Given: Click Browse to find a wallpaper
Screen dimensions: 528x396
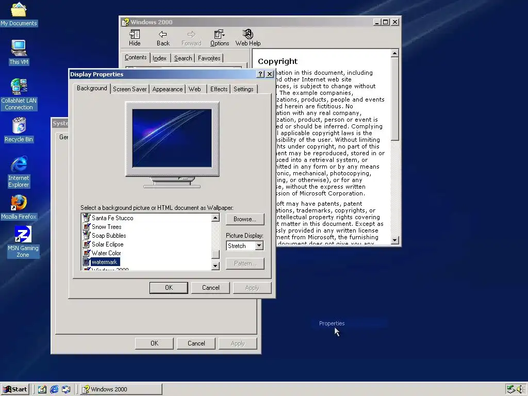Looking at the screenshot, I should click(245, 219).
